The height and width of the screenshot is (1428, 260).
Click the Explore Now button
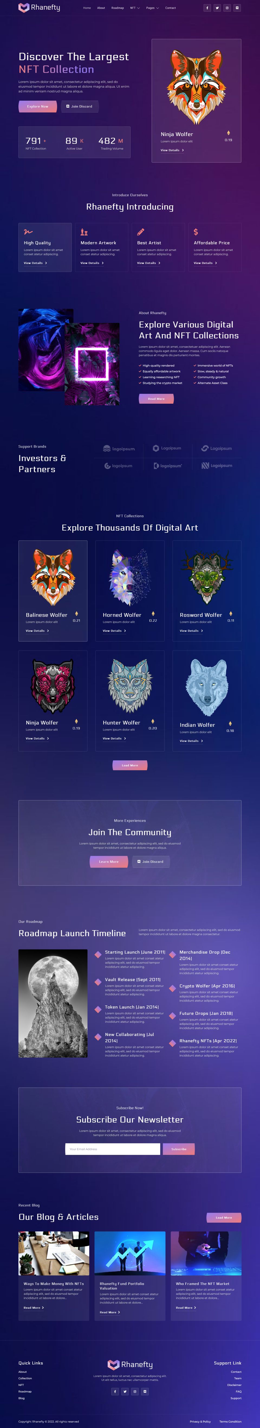click(38, 106)
